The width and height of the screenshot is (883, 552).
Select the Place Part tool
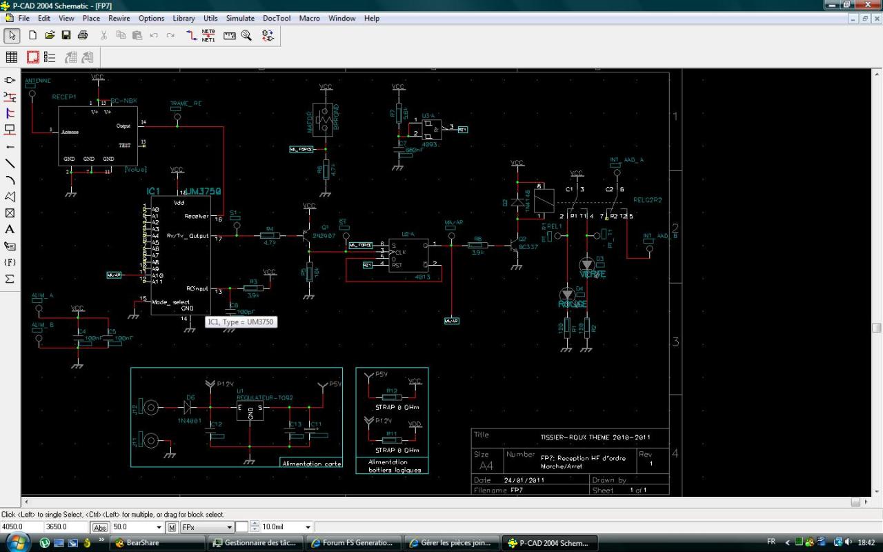(10, 80)
